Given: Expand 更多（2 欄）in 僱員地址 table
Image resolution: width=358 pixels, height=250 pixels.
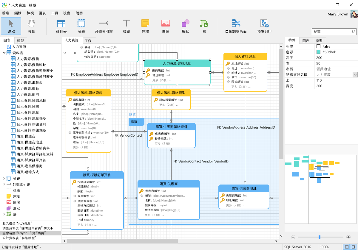Looking at the screenshot, I should click(x=162, y=80).
